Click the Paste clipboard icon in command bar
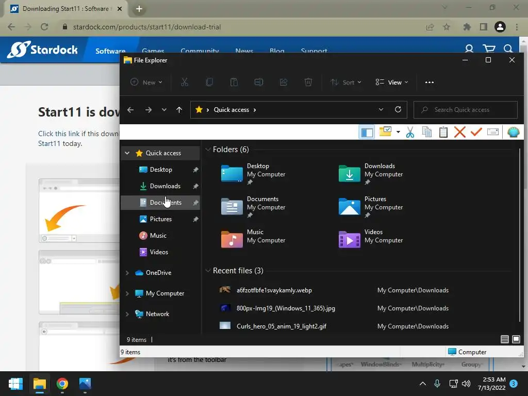The width and height of the screenshot is (528, 396). coord(234,82)
